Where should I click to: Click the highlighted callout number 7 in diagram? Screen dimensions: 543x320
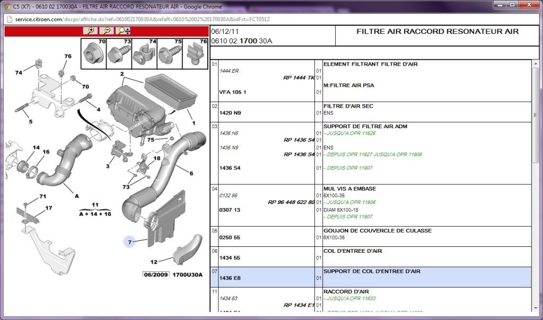point(129,242)
